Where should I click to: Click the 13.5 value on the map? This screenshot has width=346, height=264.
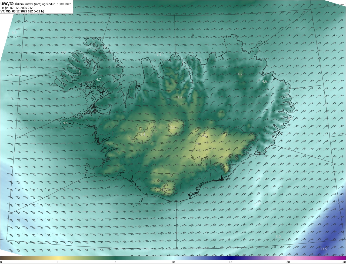pyautogui.click(x=324, y=249)
